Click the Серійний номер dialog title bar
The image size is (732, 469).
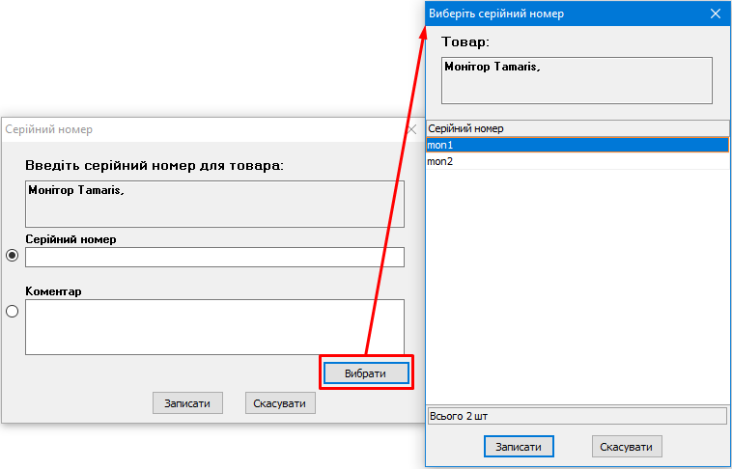click(x=193, y=128)
